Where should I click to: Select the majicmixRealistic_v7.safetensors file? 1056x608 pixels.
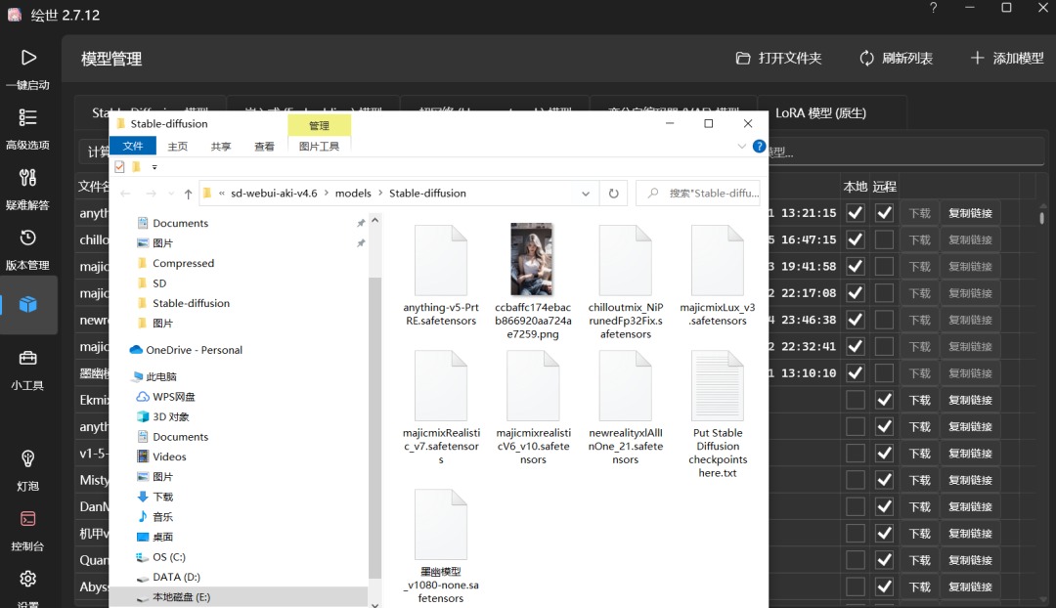(440, 408)
